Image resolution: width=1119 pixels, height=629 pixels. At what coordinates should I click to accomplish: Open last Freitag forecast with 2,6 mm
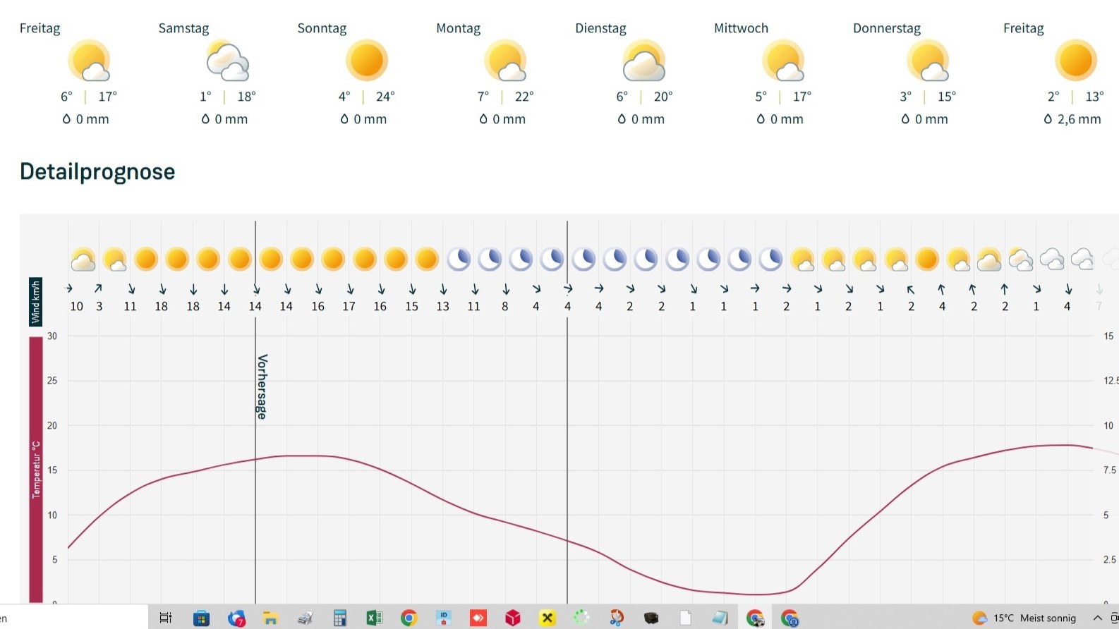coord(1023,28)
